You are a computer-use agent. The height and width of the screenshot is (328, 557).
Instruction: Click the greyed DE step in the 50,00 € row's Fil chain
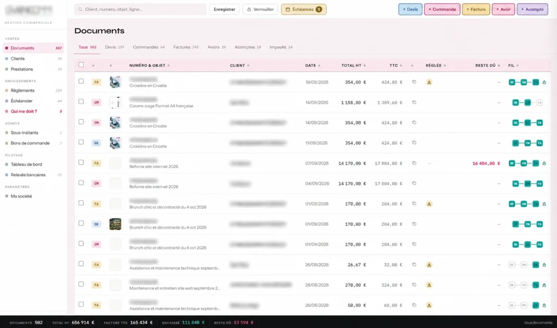pyautogui.click(x=511, y=305)
